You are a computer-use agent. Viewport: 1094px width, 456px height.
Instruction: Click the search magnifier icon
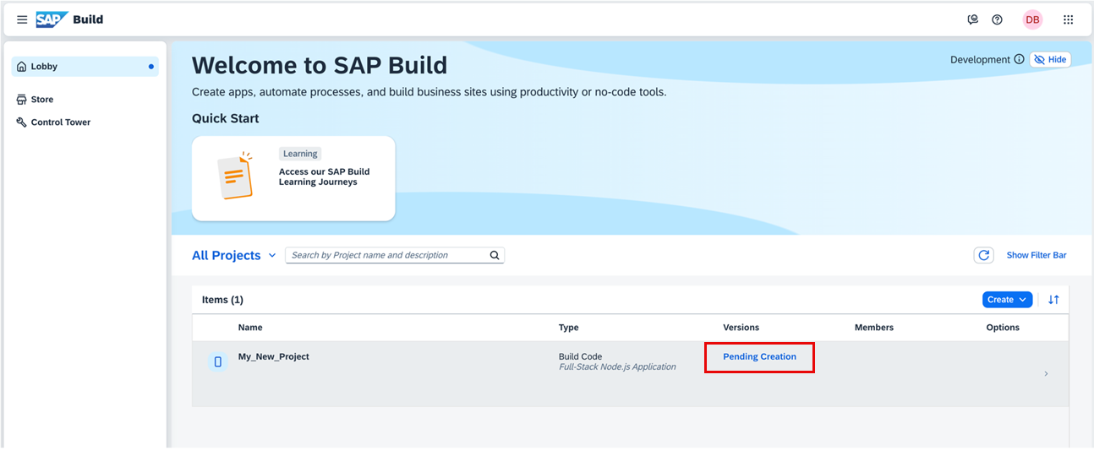(x=495, y=255)
